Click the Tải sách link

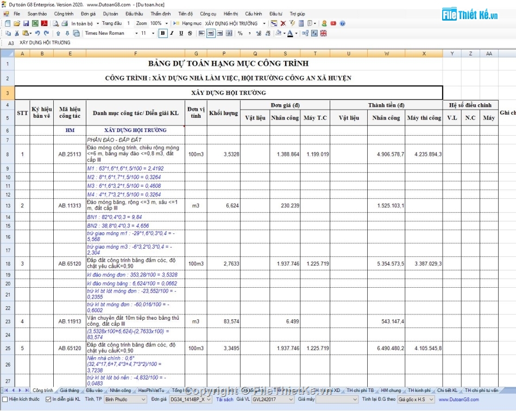[224, 399]
